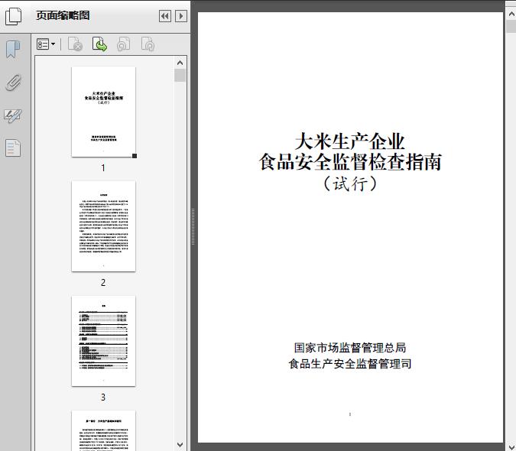Open the Bookmarks panel
This screenshot has height=451, width=516.
(x=13, y=50)
